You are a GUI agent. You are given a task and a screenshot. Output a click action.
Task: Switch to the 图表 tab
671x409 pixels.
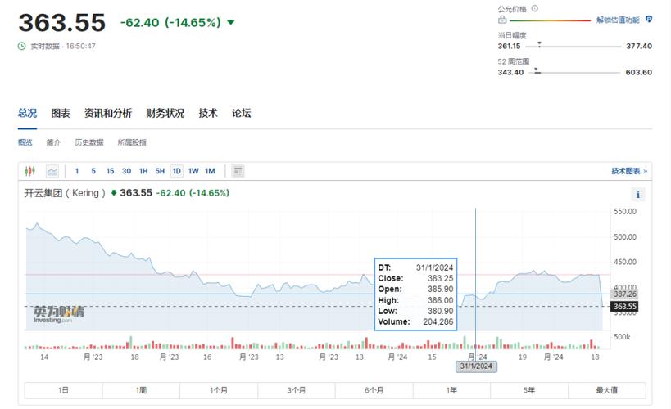click(61, 113)
